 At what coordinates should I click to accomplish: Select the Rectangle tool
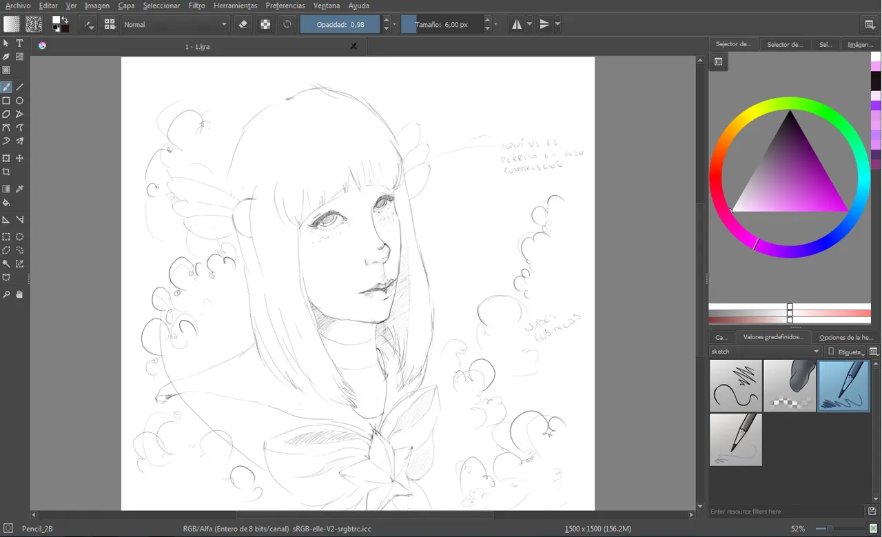(x=6, y=101)
